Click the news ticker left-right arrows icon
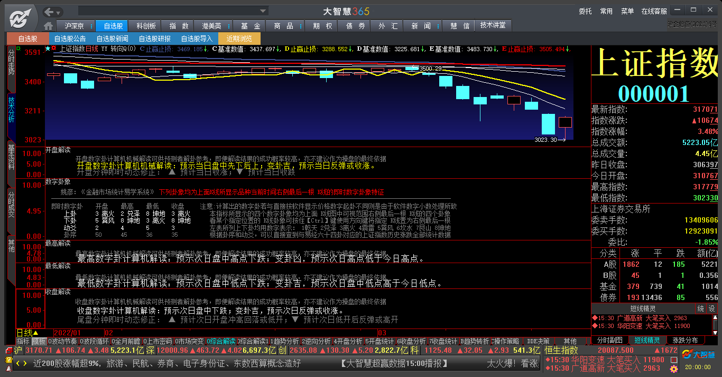The image size is (722, 377). (x=21, y=363)
